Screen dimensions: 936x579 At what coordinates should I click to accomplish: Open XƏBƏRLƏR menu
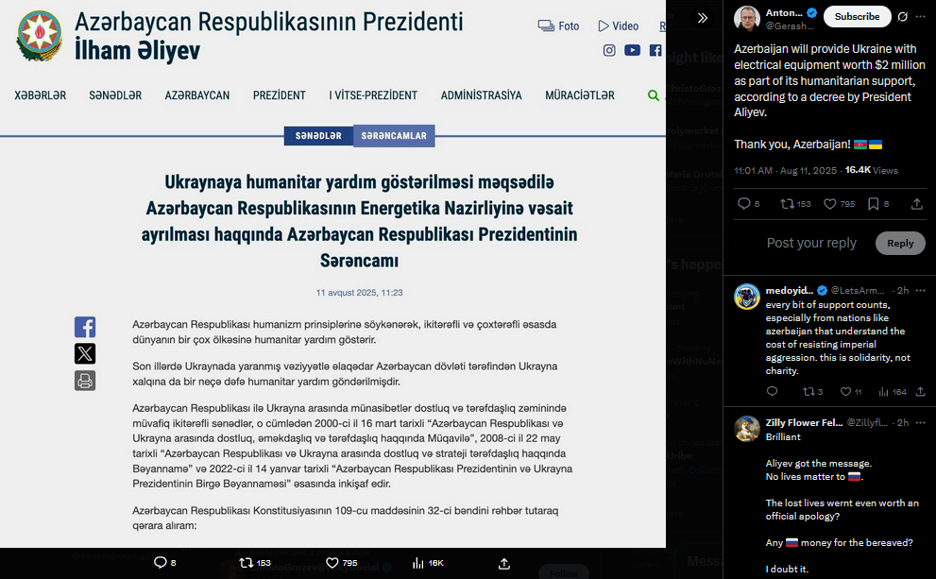(x=41, y=95)
